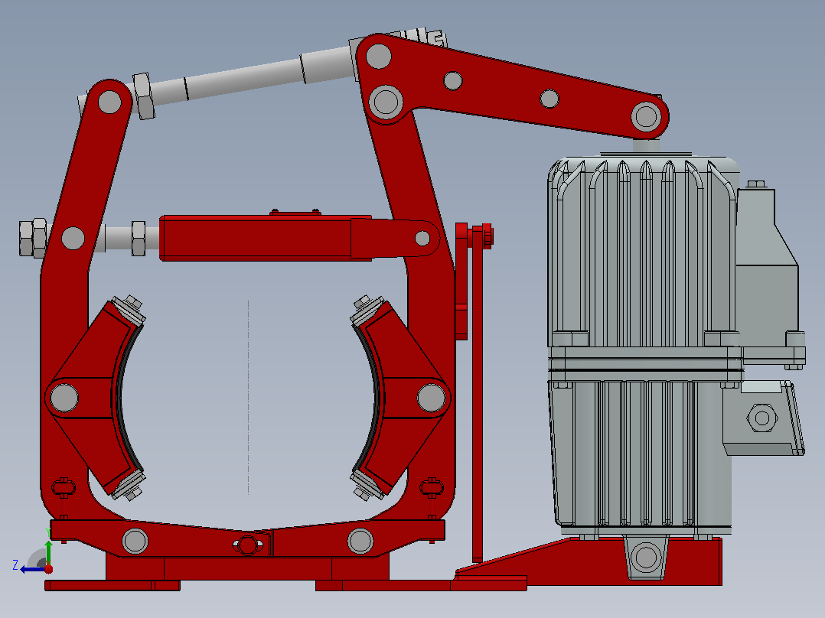Click the right brake shoe's pivot pin
This screenshot has height=618, width=825.
tap(432, 398)
